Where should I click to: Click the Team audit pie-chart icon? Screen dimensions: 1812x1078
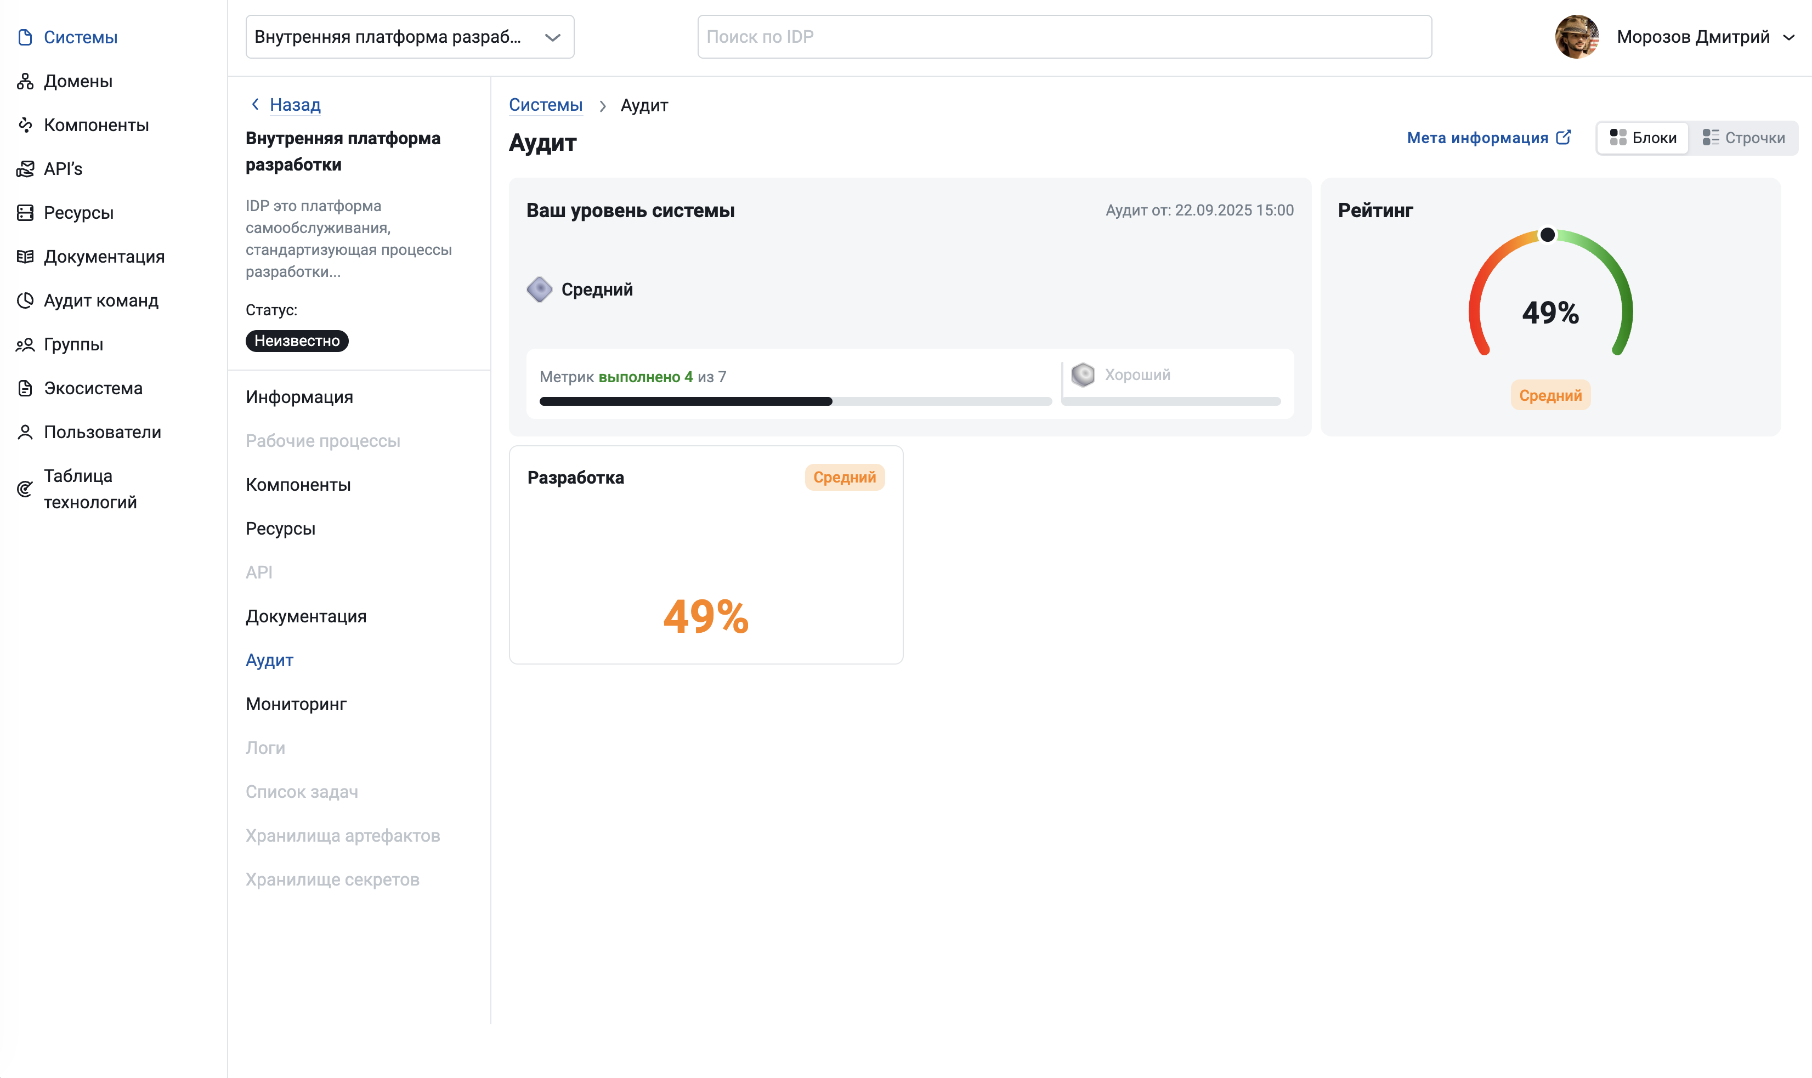pos(25,300)
